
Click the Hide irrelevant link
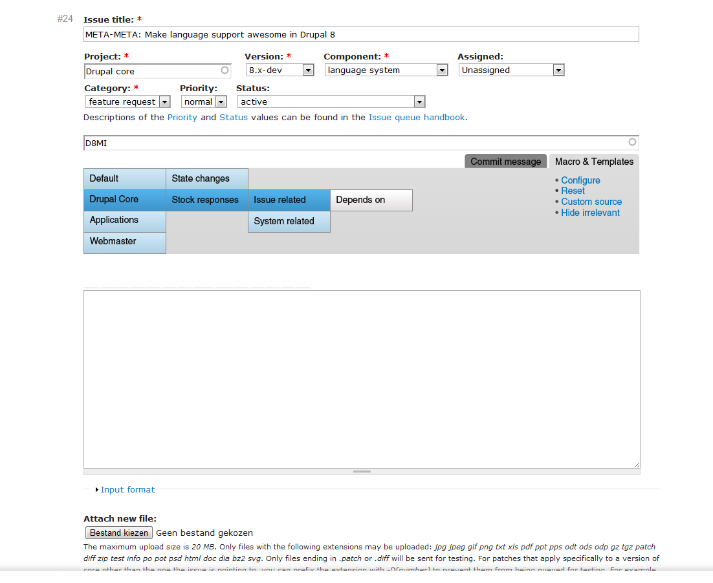click(x=589, y=213)
